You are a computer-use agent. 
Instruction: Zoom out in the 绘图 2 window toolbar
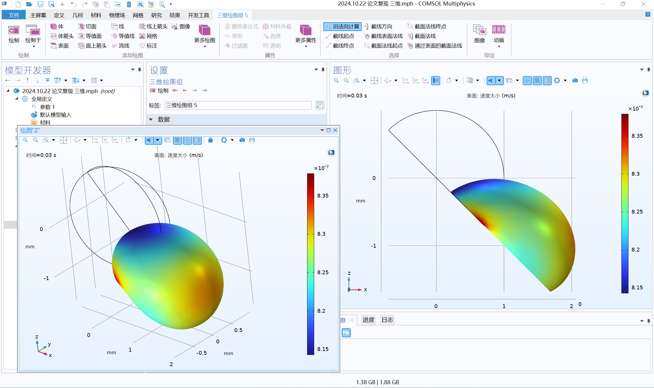pos(35,140)
